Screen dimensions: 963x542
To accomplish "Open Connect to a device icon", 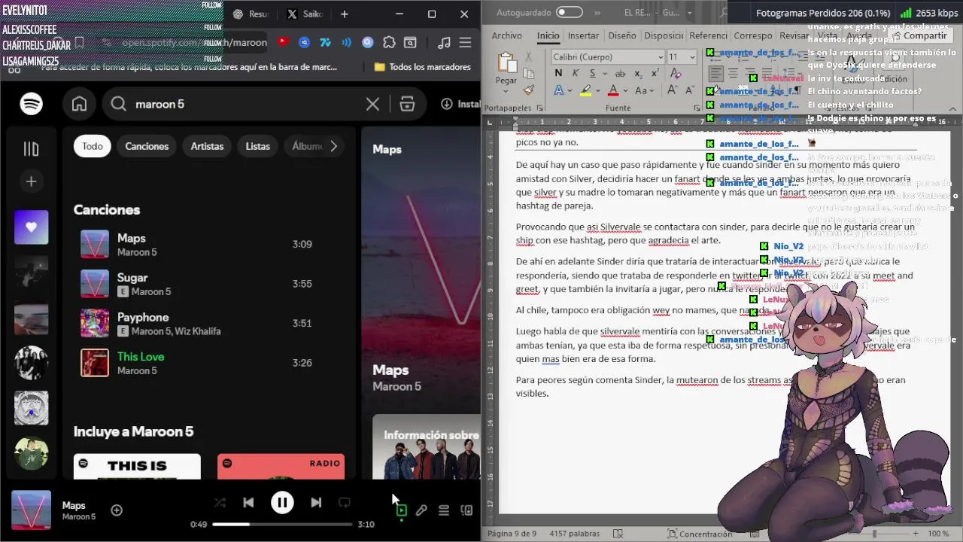I will 466,510.
